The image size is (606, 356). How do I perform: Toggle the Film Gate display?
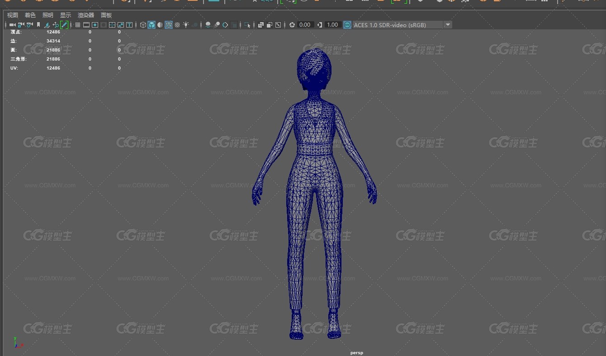[x=86, y=25]
